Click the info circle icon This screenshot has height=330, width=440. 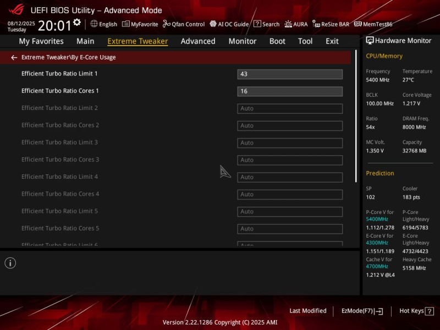coord(10,263)
